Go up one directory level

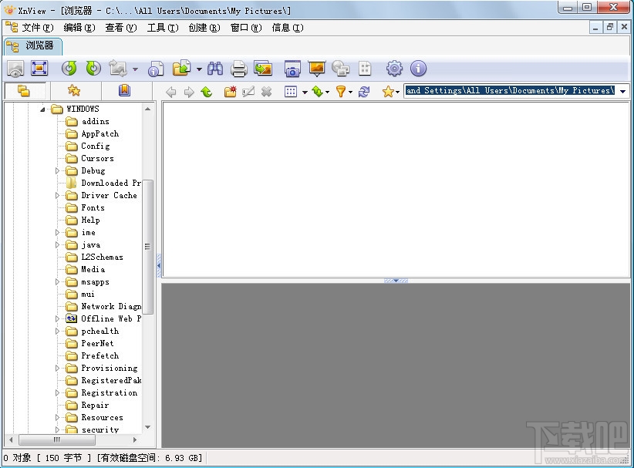[x=206, y=90]
